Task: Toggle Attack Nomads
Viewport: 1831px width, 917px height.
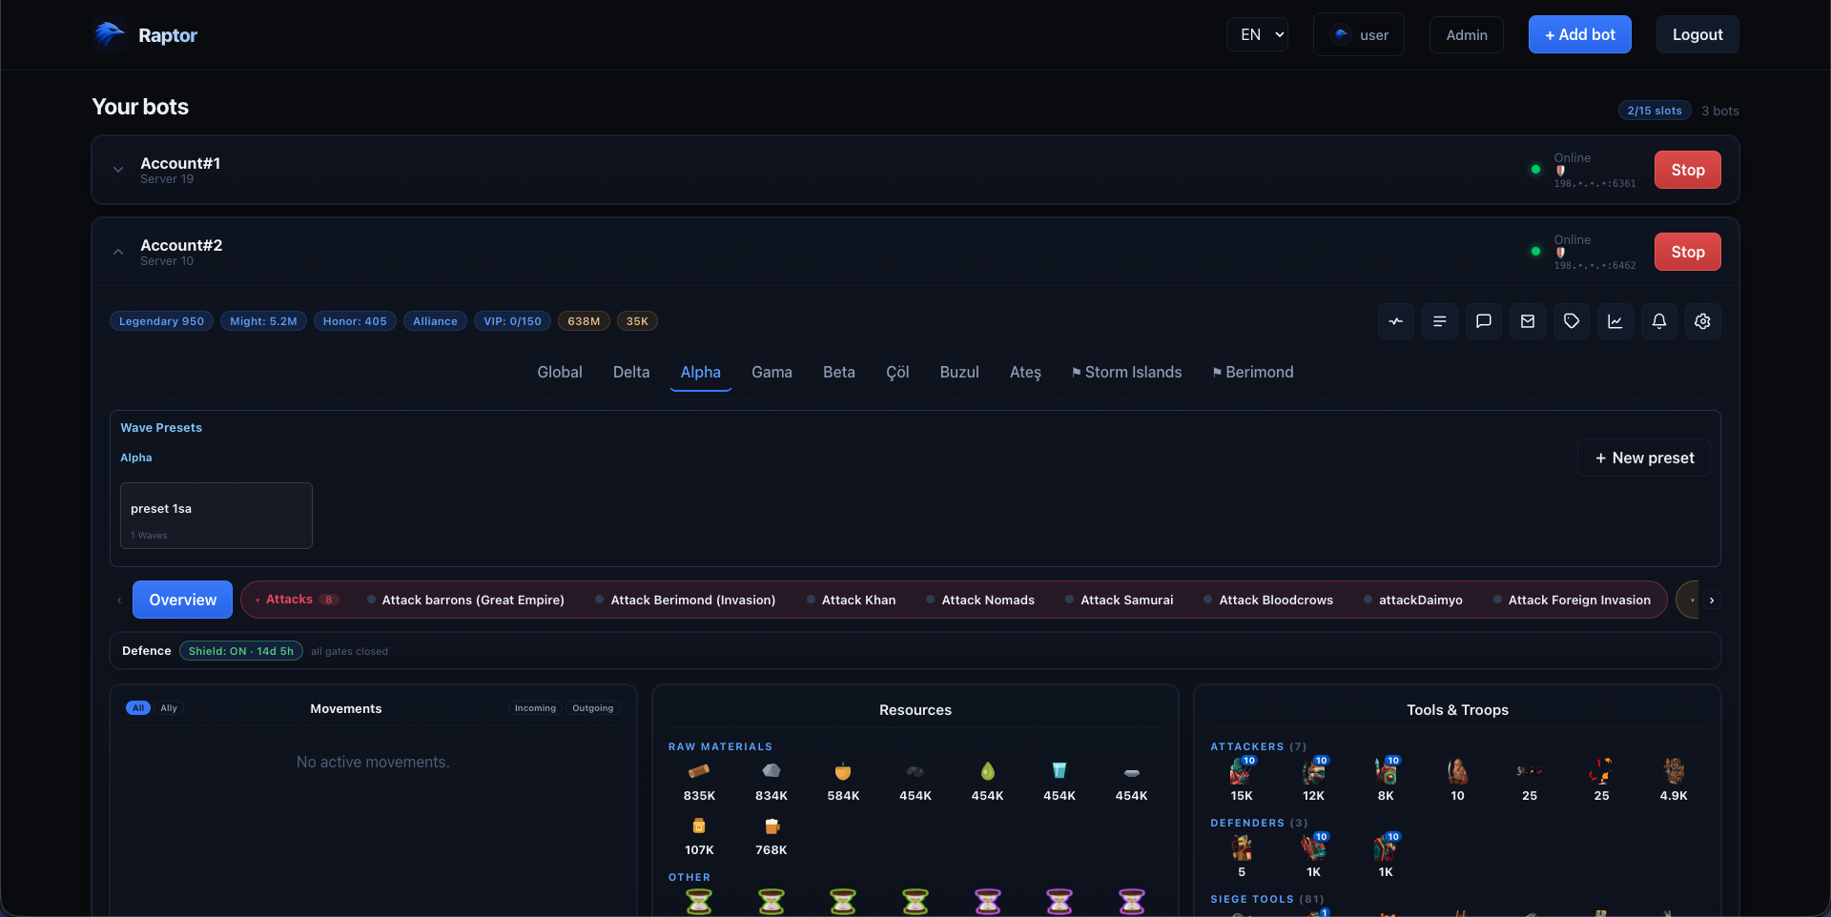Action: 980,600
